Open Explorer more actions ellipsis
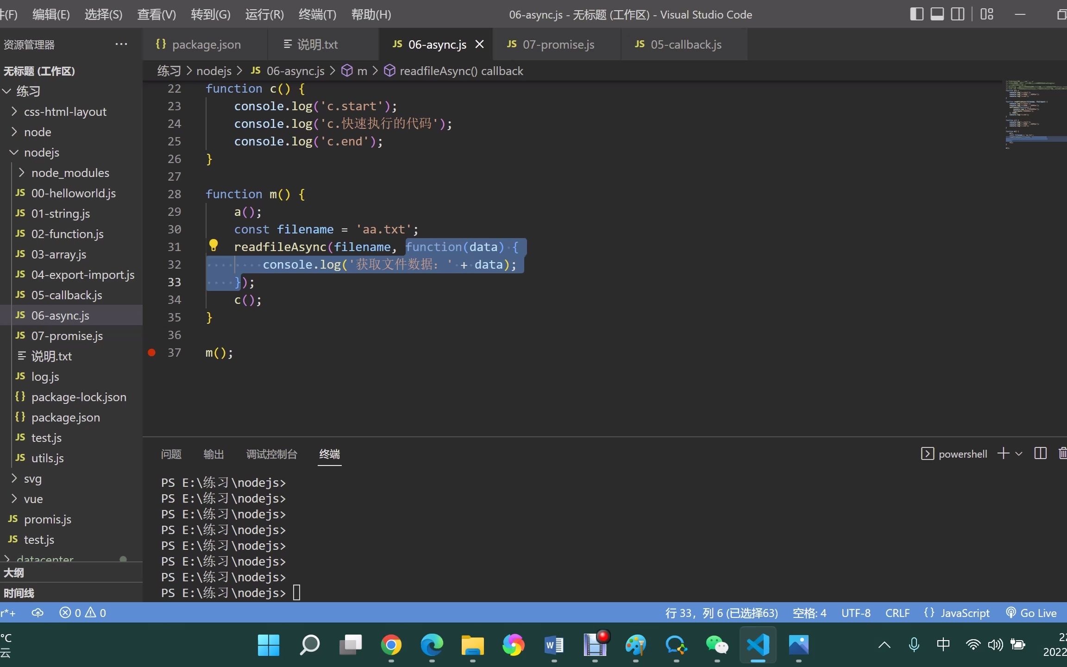Screen dimensions: 1067x667 121,44
